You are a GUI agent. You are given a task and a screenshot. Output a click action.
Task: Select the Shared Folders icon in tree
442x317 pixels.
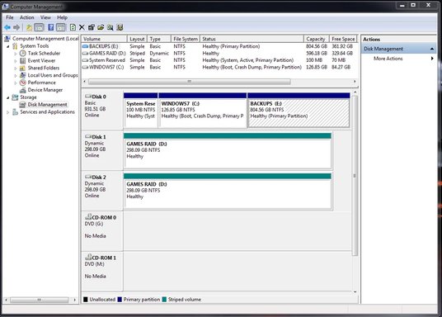pos(23,68)
